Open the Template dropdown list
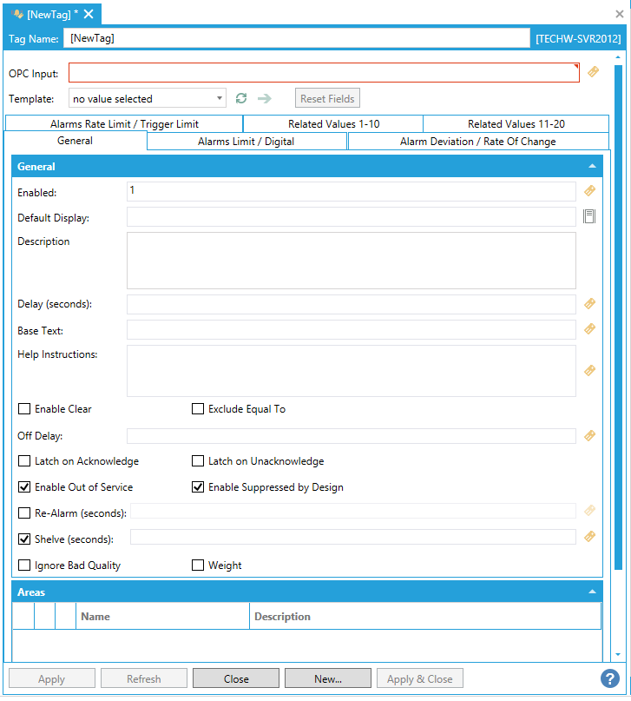This screenshot has height=701, width=631. click(x=148, y=99)
